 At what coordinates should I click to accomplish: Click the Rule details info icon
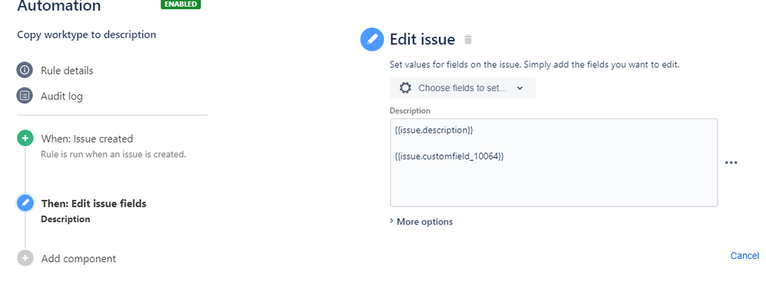[25, 70]
